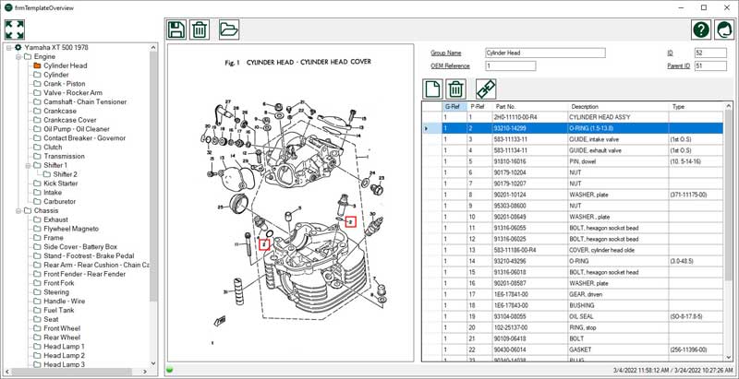Delete the selected part with the trash icon above the grid
739x379 pixels.
point(455,89)
